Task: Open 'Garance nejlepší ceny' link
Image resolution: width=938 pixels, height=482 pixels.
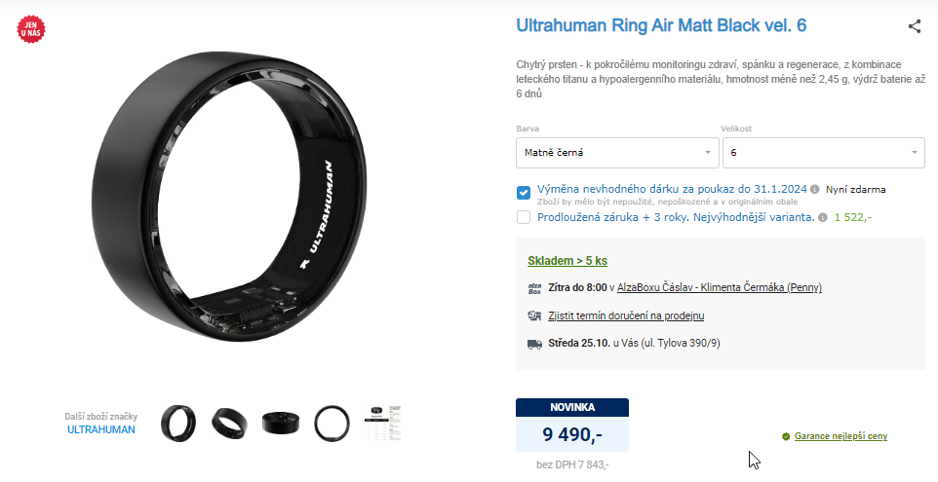Action: (x=840, y=436)
